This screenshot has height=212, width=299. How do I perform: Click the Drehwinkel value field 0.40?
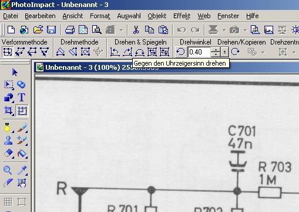(x=199, y=52)
